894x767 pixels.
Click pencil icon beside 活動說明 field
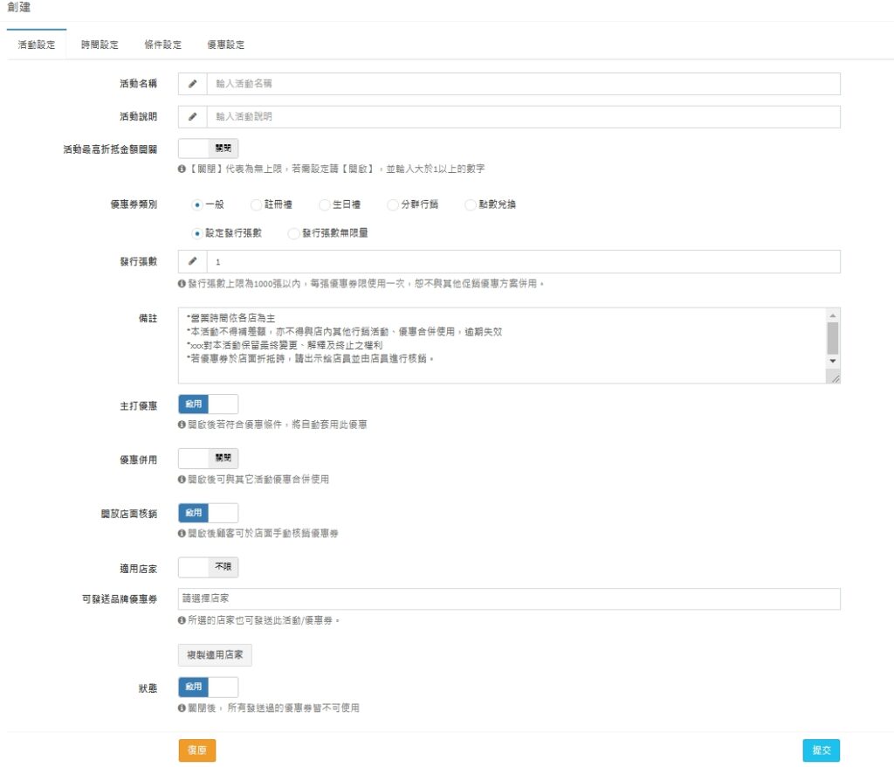[x=192, y=116]
